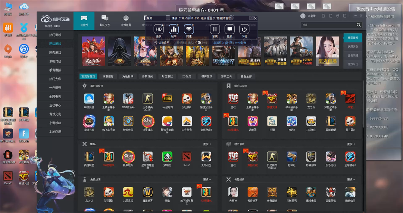Select the 角色扮演 filter tab

[128, 76]
